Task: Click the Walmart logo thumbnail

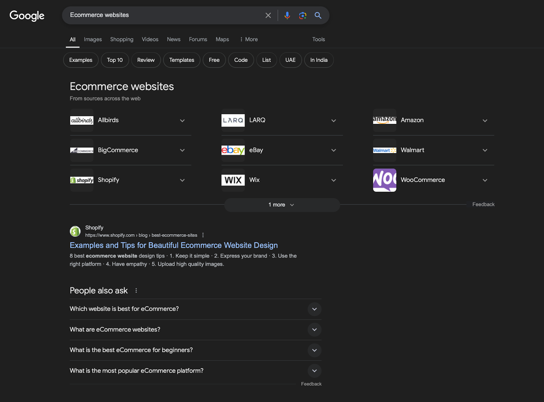Action: coord(385,150)
